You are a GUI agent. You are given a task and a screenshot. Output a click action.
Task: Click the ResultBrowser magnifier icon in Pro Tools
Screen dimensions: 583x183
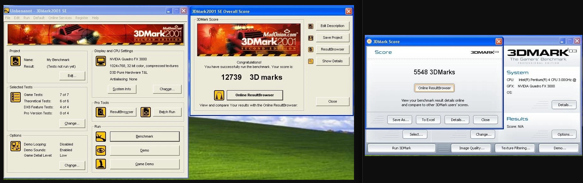pyautogui.click(x=101, y=112)
